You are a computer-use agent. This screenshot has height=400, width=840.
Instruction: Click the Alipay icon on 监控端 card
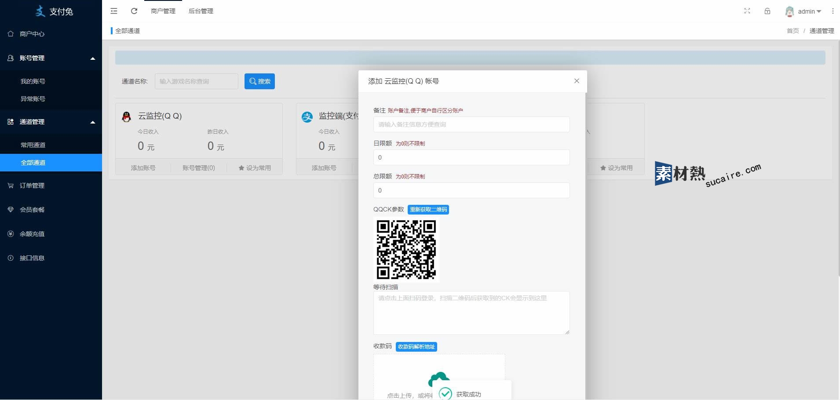tap(307, 116)
